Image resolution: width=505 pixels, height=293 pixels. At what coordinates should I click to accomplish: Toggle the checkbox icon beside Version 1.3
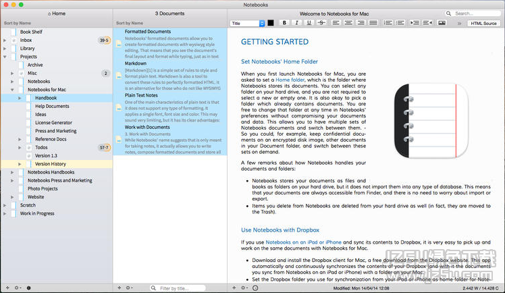point(28,156)
